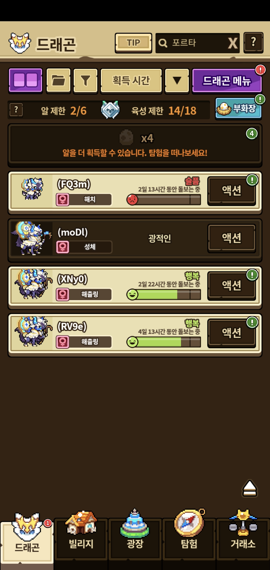
Task: Open the 획득 시간 sort dropdown
Action: click(x=131, y=80)
